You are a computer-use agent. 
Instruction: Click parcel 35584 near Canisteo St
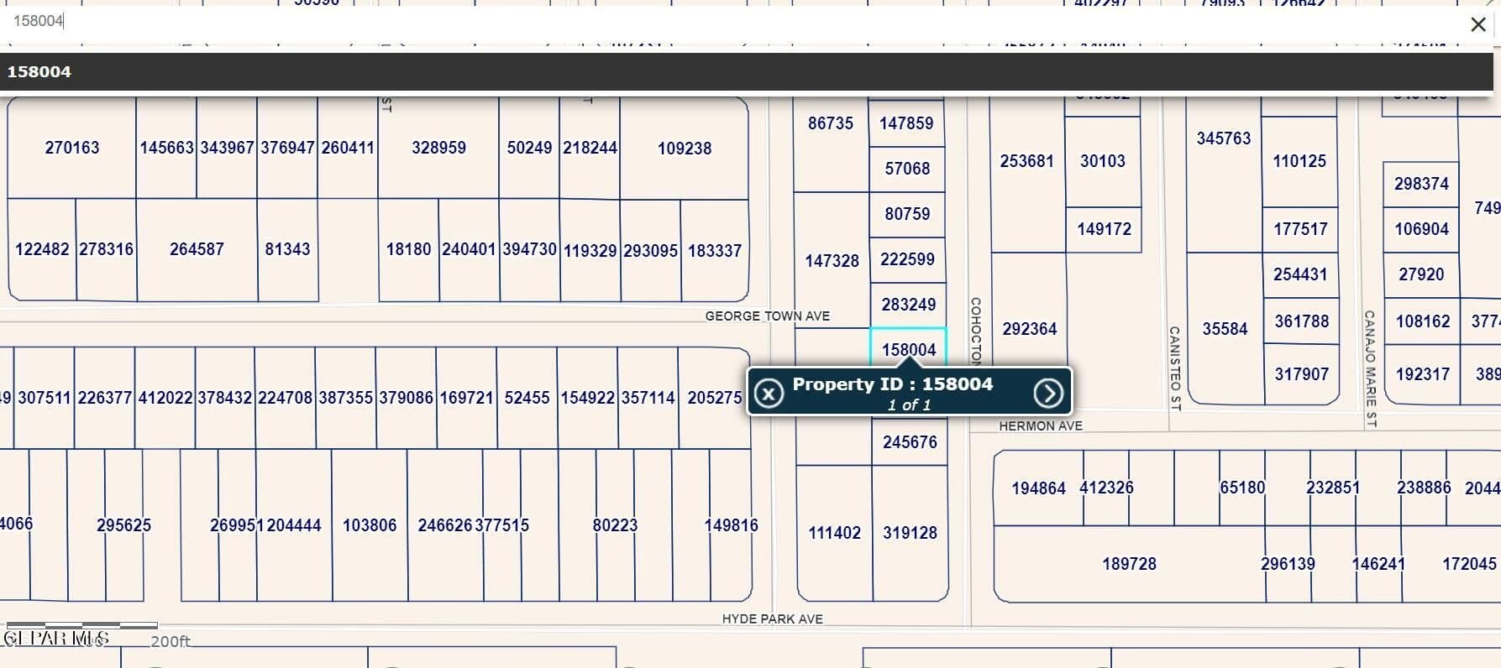pos(1224,329)
